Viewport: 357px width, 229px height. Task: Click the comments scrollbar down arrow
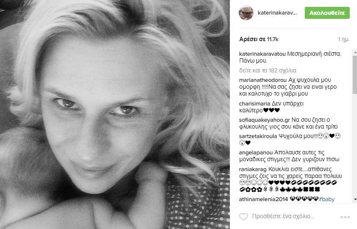pyautogui.click(x=355, y=199)
